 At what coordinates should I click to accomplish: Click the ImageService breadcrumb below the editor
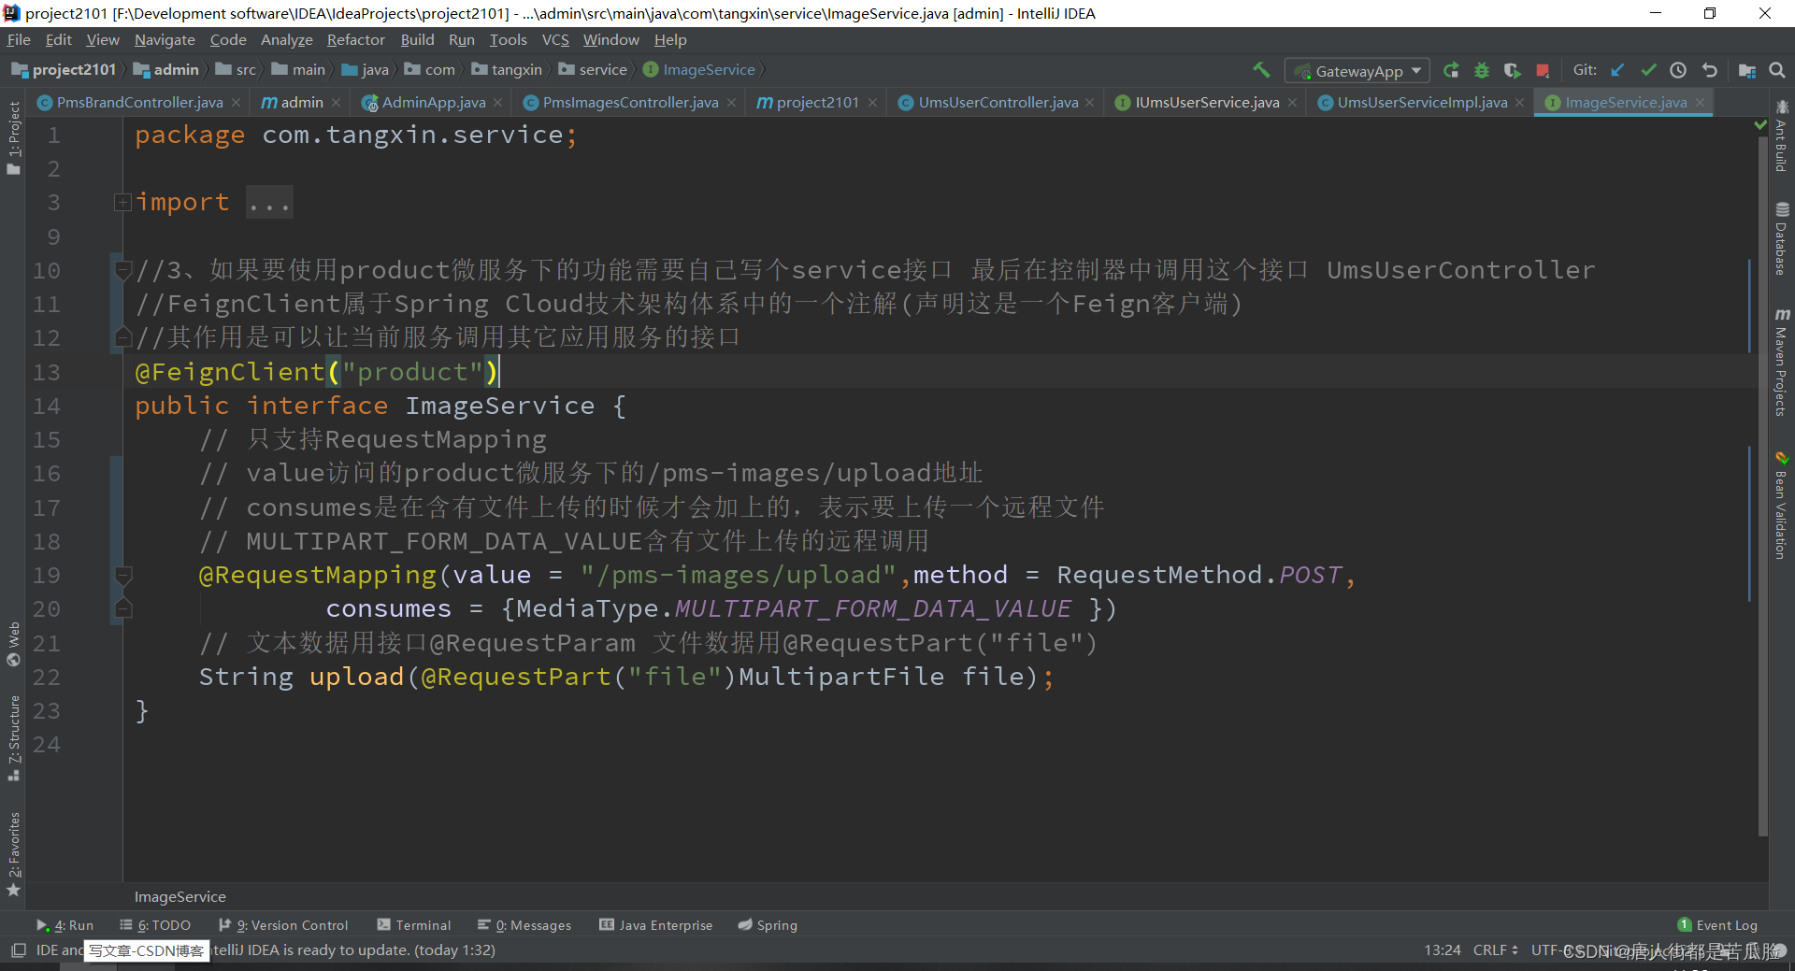[x=180, y=897]
